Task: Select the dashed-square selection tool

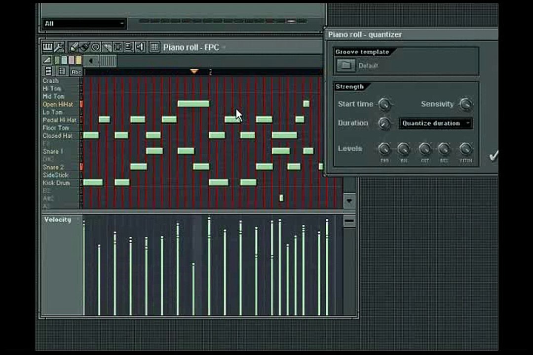Action: [118, 47]
